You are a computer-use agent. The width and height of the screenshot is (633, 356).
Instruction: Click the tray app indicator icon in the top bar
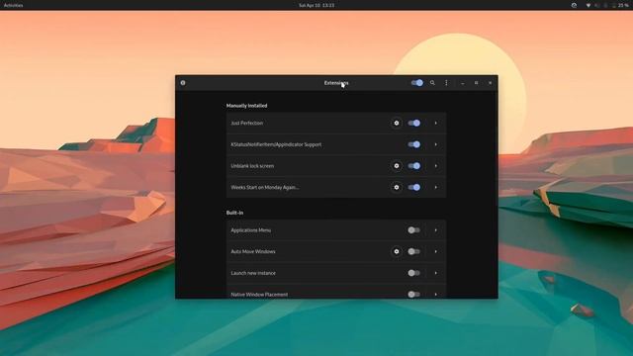point(574,5)
